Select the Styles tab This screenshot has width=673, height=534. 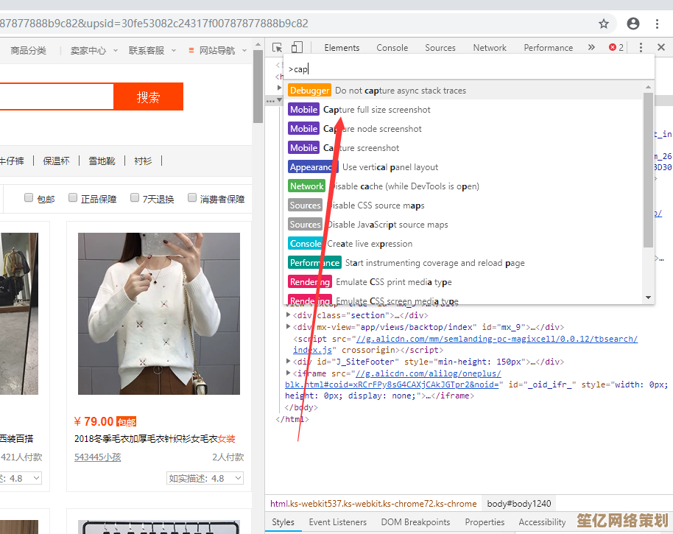point(283,522)
